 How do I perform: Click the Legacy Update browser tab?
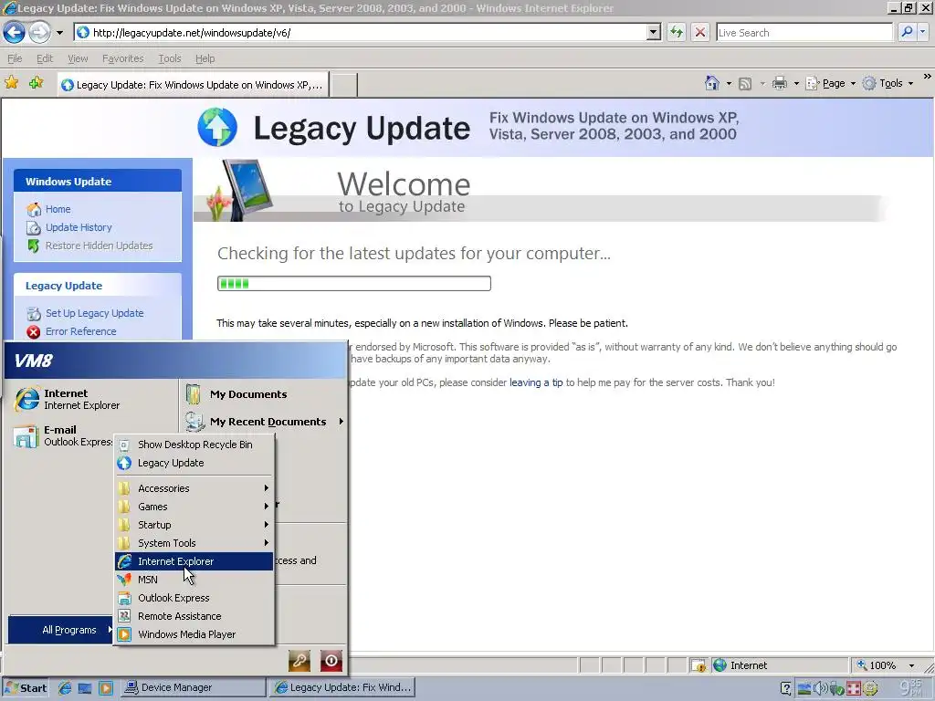tap(194, 85)
